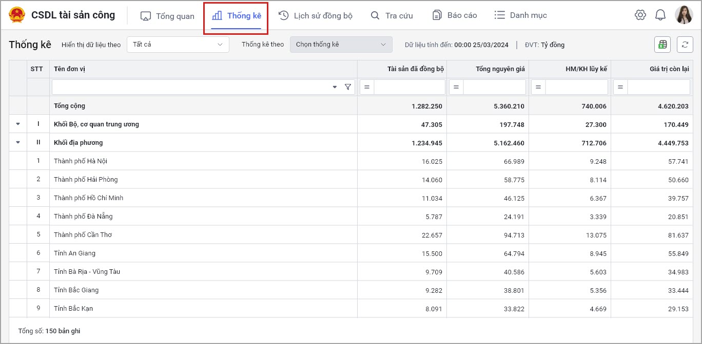Click the national emblem logo
Image resolution: width=702 pixels, height=344 pixels.
[17, 15]
